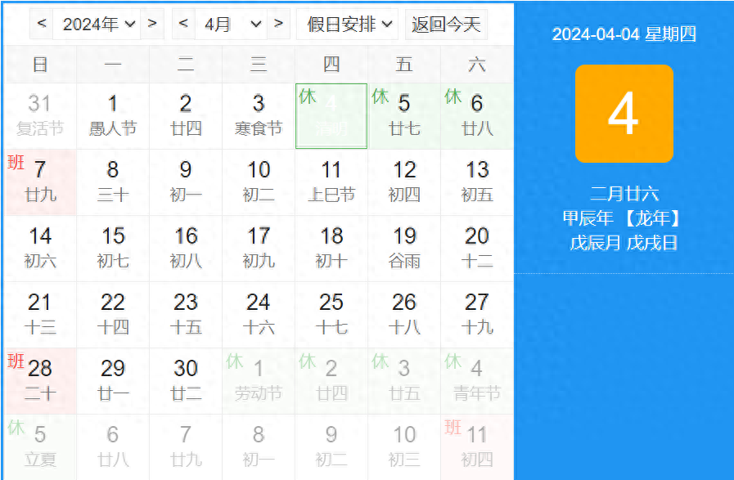Go to previous year arrow
Screen dimensions: 734x480
point(42,25)
